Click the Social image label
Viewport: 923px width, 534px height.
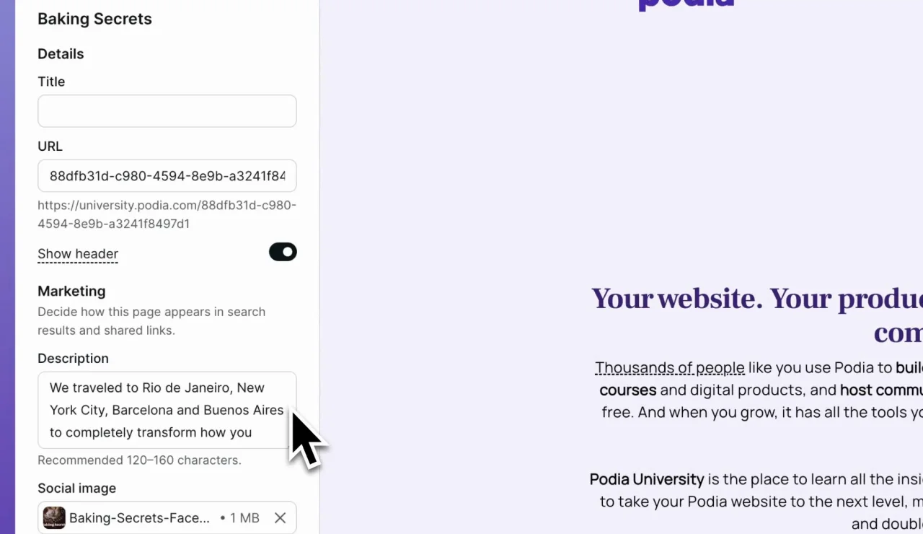(x=76, y=489)
